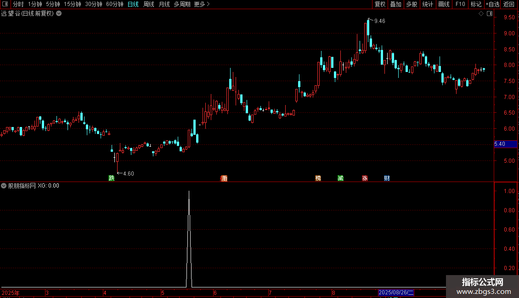Click the 4.60 low price label
This screenshot has height=298, width=519.
click(x=129, y=174)
